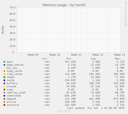This screenshot has height=114, width=128.
Task: Click unused min value 54.06G
Action: pos(71,86)
